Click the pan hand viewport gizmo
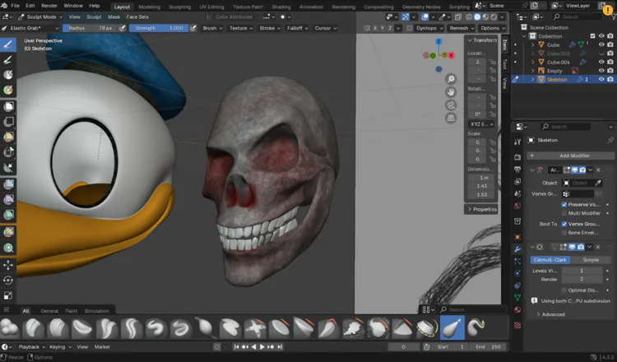 [451, 92]
